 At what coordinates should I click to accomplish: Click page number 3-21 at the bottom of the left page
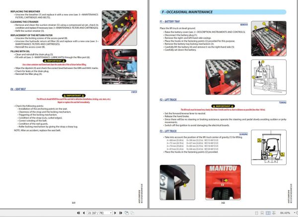click(74, 203)
